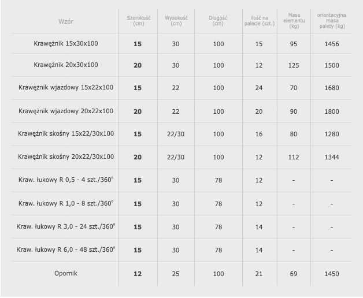
Task: Click the Krawężnik 20x30x100 row label
Action: 66,65
